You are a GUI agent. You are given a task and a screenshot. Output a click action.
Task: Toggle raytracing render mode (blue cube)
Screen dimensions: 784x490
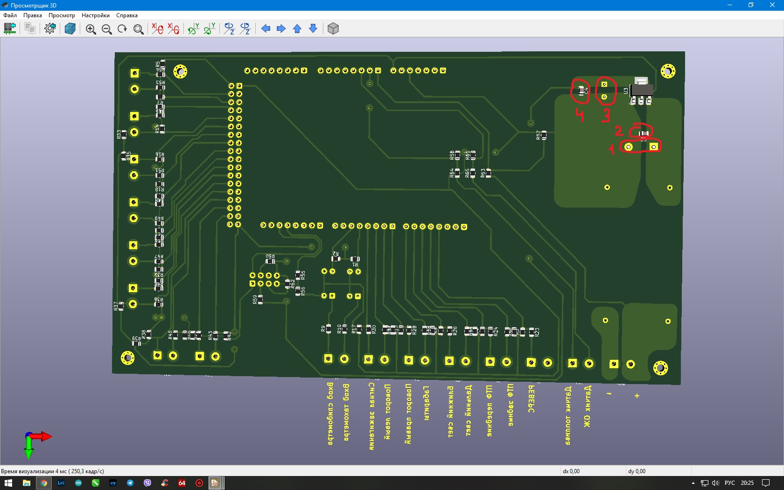70,28
